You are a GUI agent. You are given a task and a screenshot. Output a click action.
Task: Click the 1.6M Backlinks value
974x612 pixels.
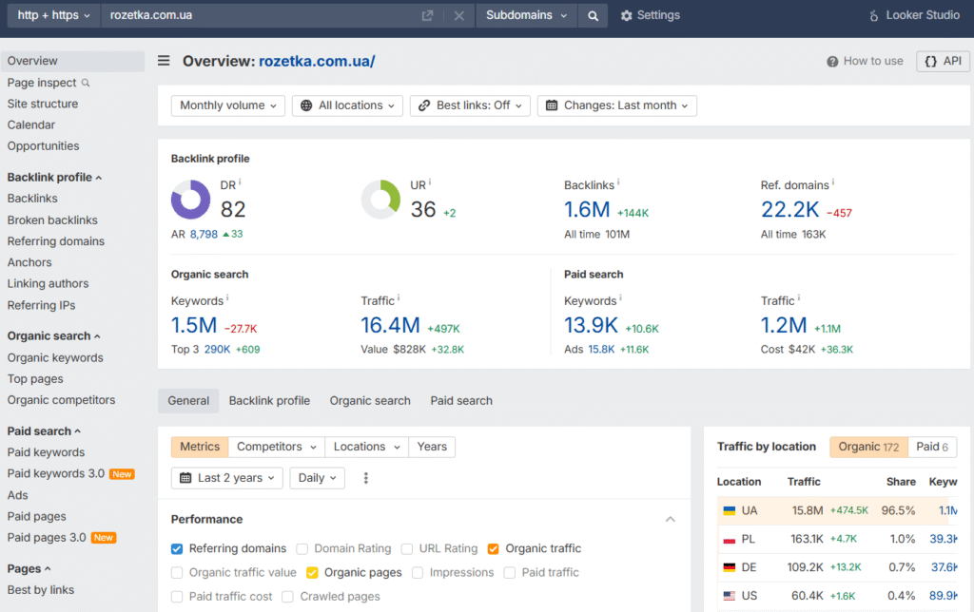click(585, 208)
